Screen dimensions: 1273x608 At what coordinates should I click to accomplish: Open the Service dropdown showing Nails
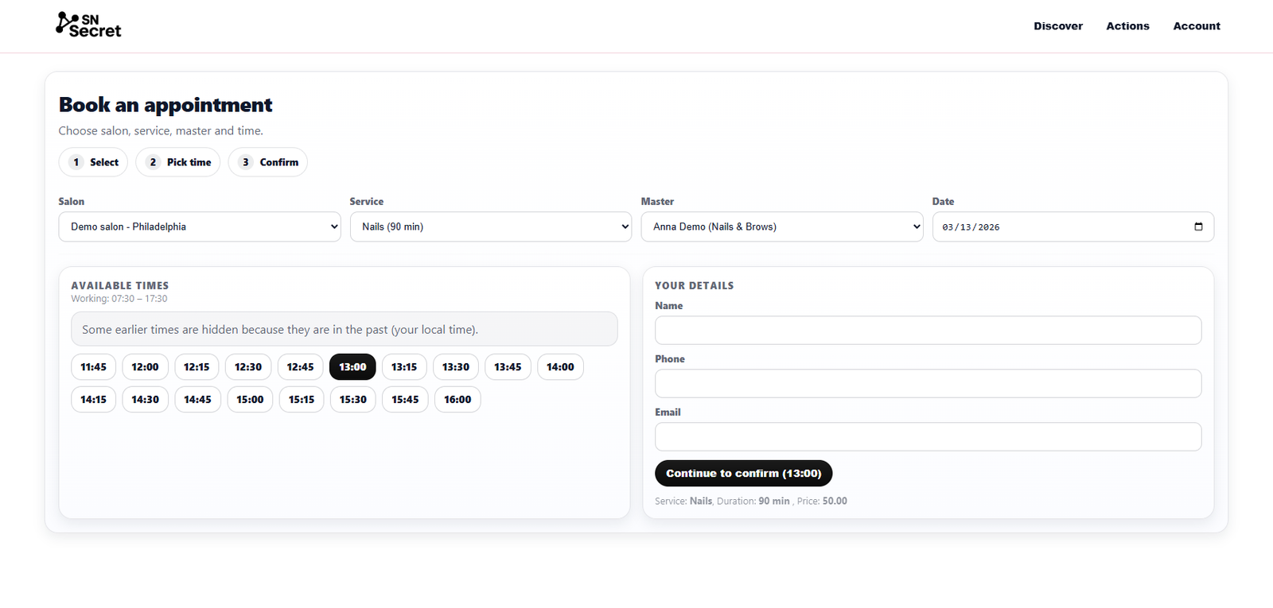tap(491, 227)
